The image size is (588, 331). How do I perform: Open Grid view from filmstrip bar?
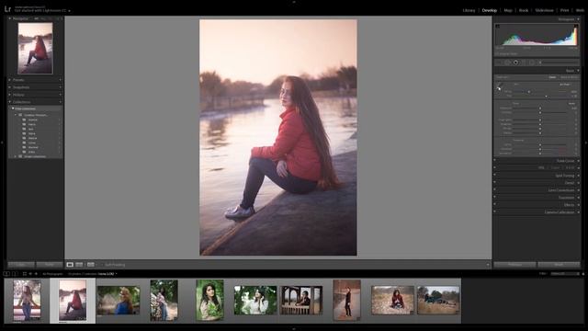coord(25,274)
